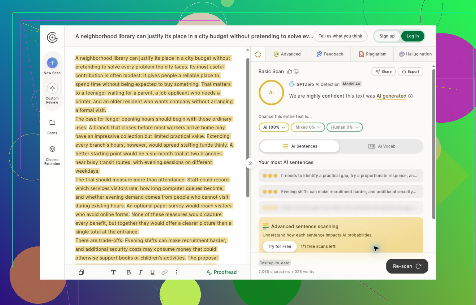Viewport: 476px width, 305px height.
Task: Open the sentence starting "It needs to identify"
Action: pyautogui.click(x=341, y=176)
